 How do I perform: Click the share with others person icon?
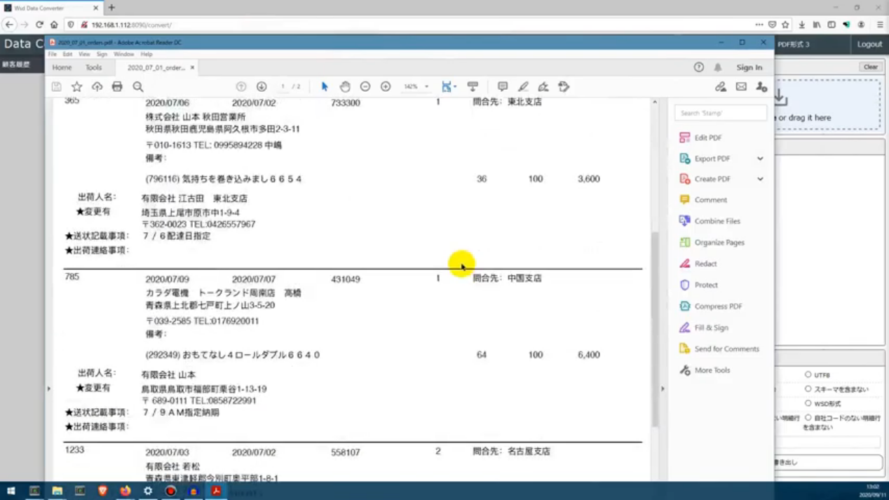click(761, 87)
